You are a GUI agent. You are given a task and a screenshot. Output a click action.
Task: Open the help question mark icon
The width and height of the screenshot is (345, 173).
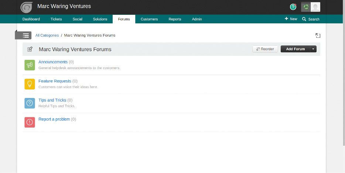293,7
